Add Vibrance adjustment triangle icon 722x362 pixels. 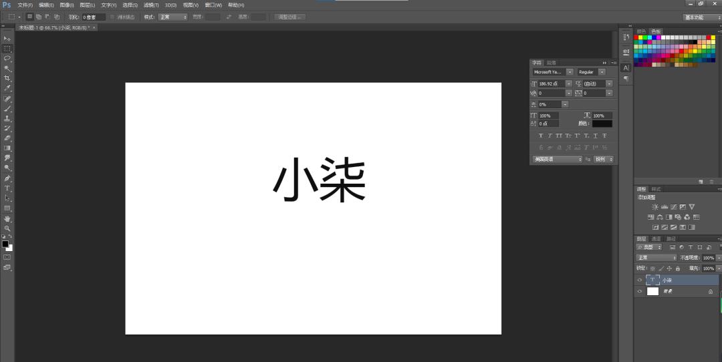[692, 207]
